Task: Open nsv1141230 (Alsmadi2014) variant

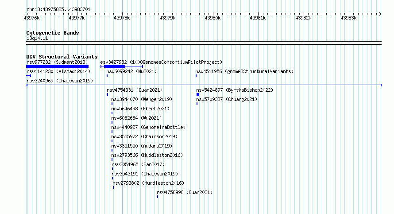Action: click(58, 71)
